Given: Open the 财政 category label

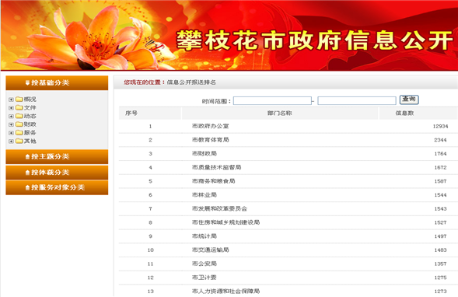Looking at the screenshot, I should [x=30, y=124].
